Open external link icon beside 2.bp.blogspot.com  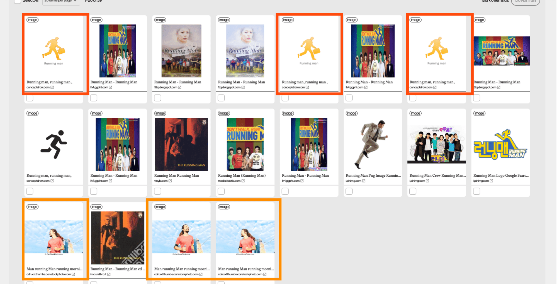(x=499, y=87)
